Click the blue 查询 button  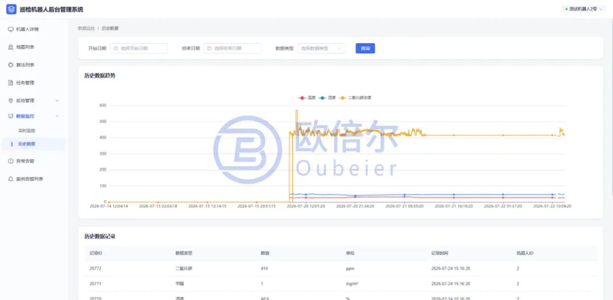(x=365, y=48)
